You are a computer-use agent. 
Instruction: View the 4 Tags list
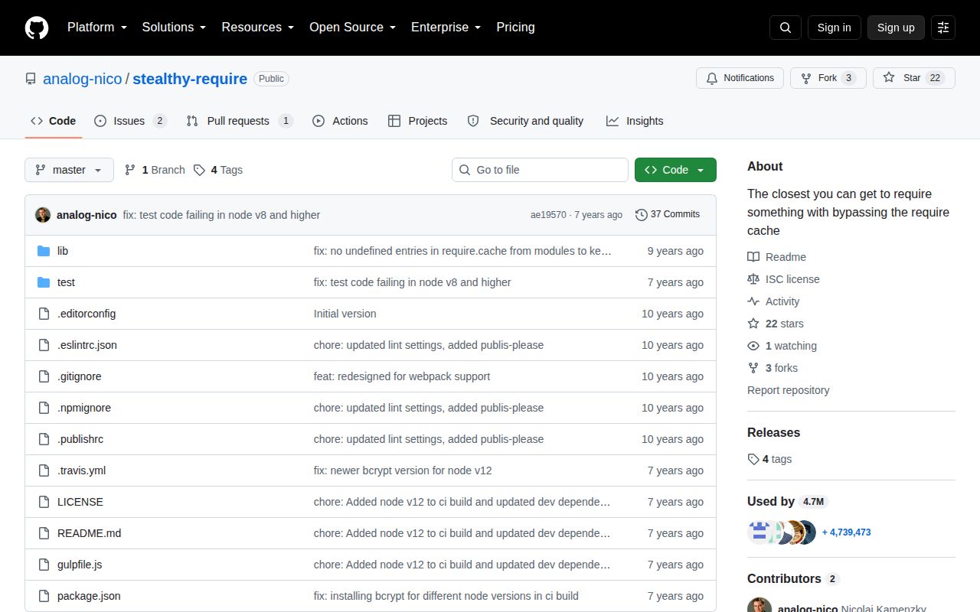coord(218,170)
